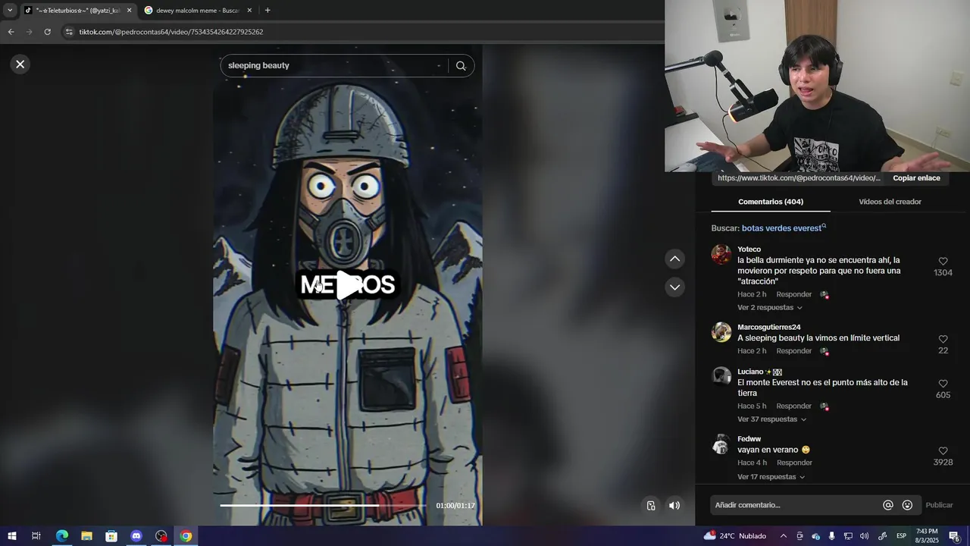Like Marcosgutierres24's comment
Viewport: 970px width, 546px height.
tap(943, 340)
